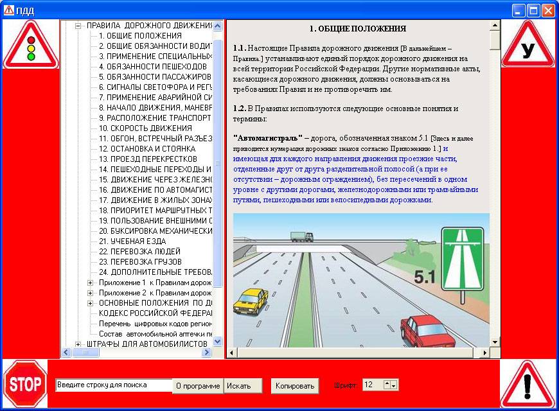Click the 'Введите строку для поиска' search field
Screen dimensions: 559x411
tap(114, 385)
